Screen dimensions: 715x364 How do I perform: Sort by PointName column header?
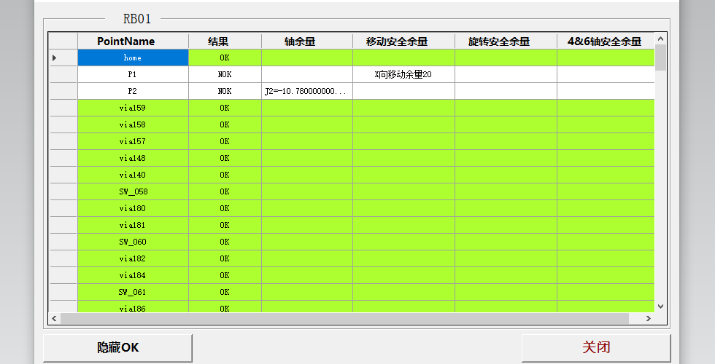[125, 41]
